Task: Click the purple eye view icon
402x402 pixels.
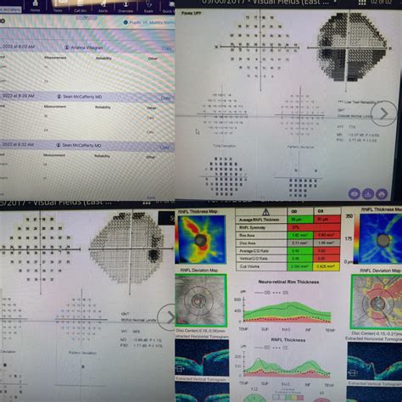Action: coord(355,194)
